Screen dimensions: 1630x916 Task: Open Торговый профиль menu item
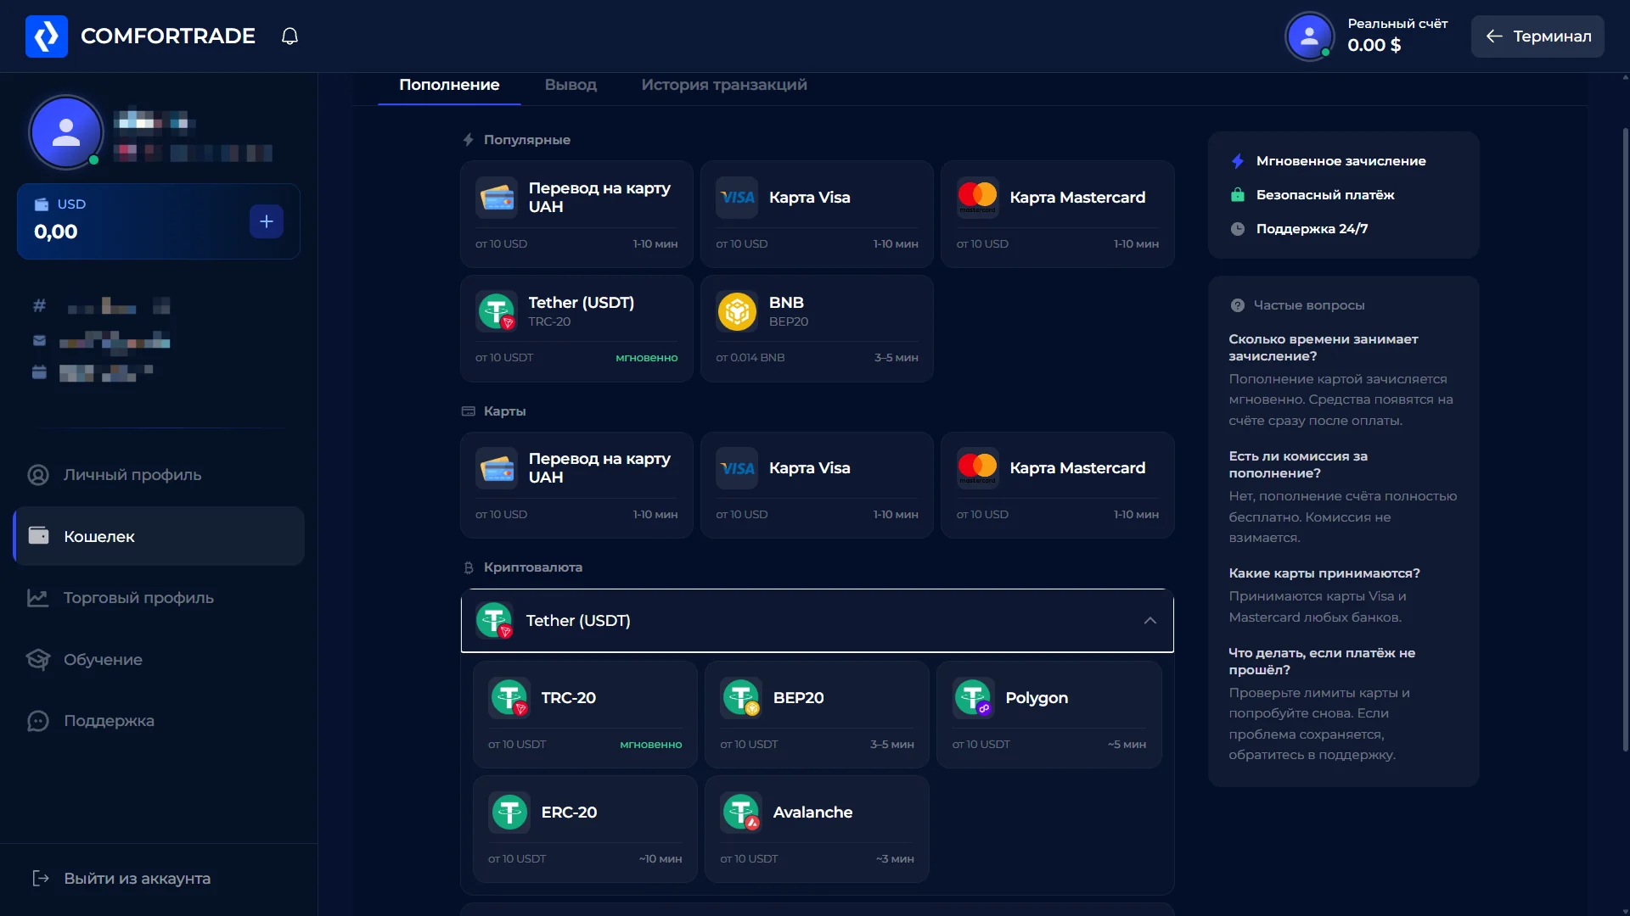click(159, 598)
